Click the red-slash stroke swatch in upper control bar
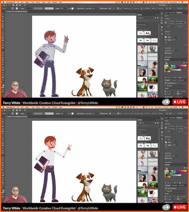 [x=17, y=8]
